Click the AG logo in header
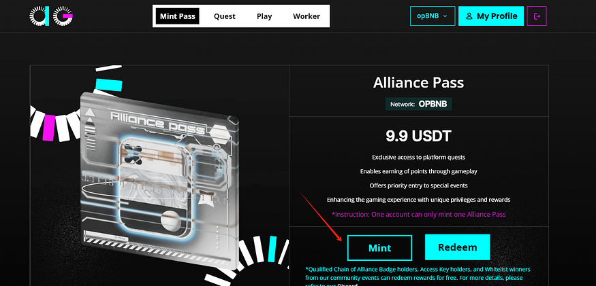 (51, 16)
